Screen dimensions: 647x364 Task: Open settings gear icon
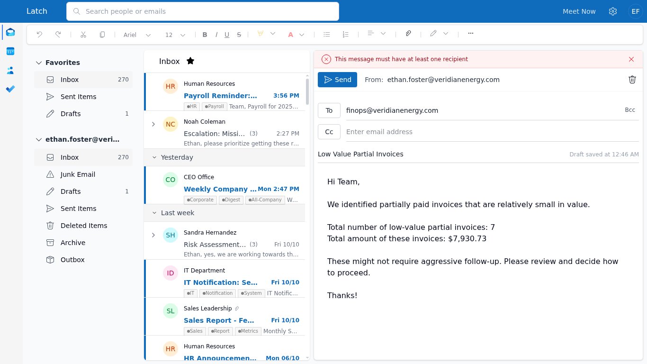[x=613, y=11]
